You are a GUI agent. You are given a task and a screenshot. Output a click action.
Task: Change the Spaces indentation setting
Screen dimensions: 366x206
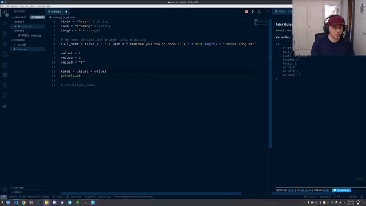[x=325, y=197]
